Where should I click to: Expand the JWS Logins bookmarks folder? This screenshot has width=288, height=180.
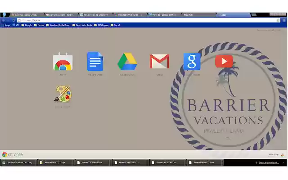(x=101, y=25)
